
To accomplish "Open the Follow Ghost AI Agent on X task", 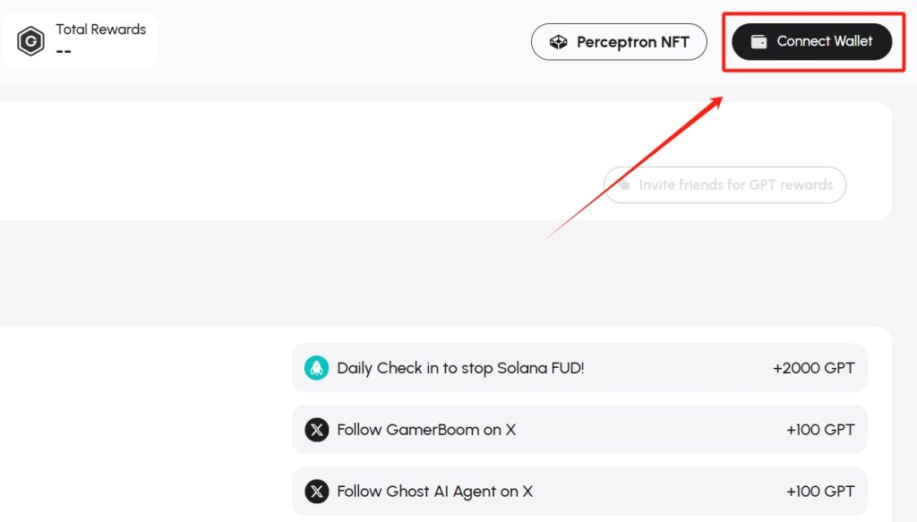I will (x=579, y=491).
